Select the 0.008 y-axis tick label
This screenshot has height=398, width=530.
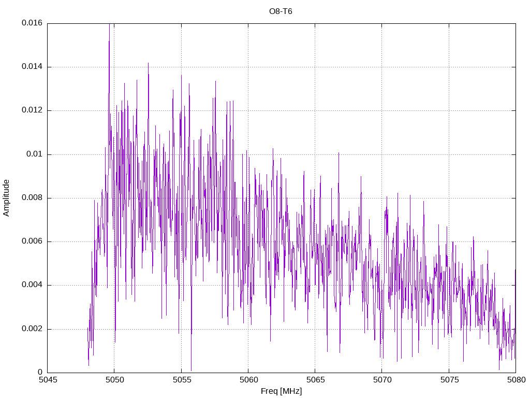32,198
